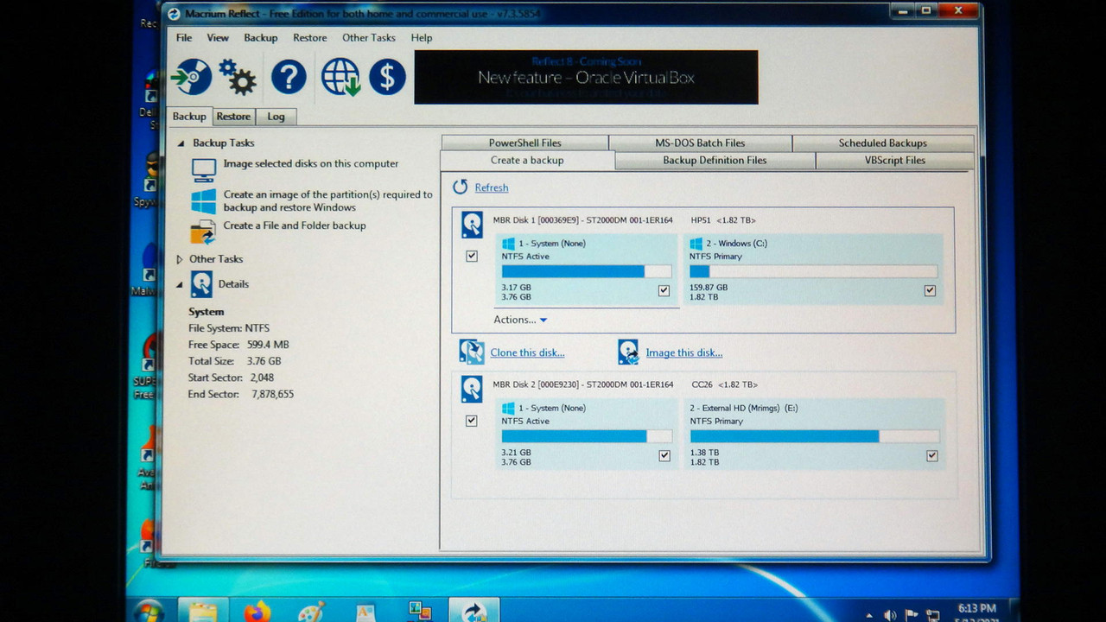1106x622 pixels.
Task: Open the Backup Definition Files tab
Action: [715, 161]
